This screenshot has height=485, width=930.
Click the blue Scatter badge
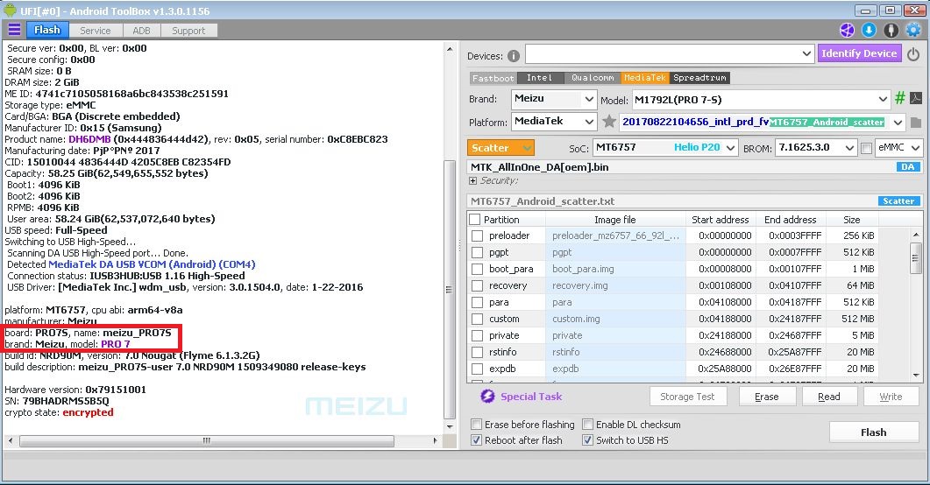[898, 201]
